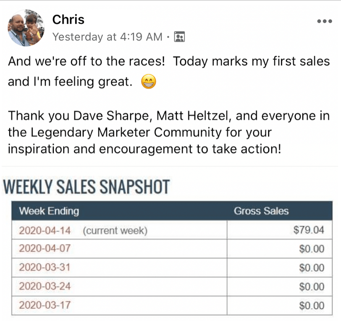The width and height of the screenshot is (341, 321).
Task: Select the 2020-04-07 week row
Action: [x=172, y=249]
